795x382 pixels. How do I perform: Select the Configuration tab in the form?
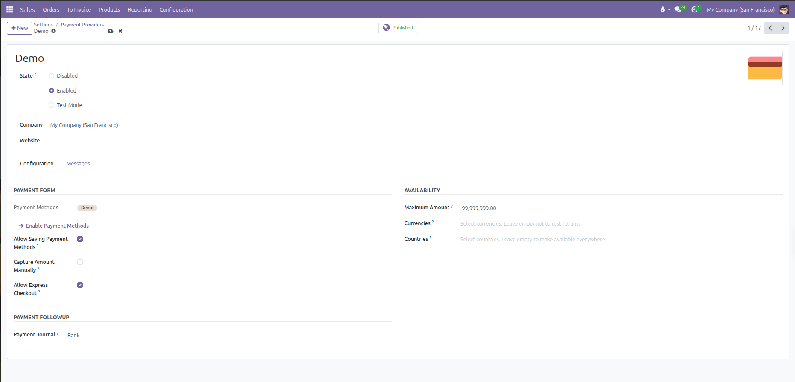(x=37, y=164)
